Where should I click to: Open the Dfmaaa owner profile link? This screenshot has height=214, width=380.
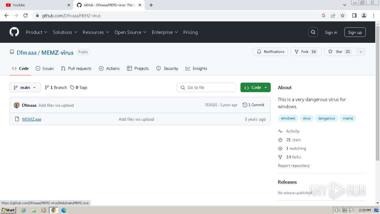pyautogui.click(x=26, y=53)
